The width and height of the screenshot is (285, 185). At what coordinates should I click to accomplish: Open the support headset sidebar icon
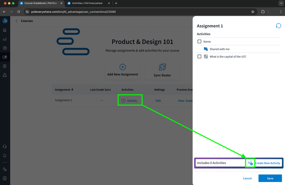click(5, 146)
